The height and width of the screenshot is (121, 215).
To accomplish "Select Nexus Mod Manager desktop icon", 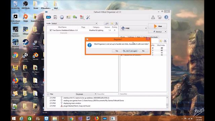I will point(15,95).
